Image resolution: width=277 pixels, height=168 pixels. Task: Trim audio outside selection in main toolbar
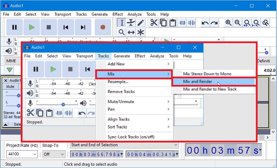click(x=182, y=23)
